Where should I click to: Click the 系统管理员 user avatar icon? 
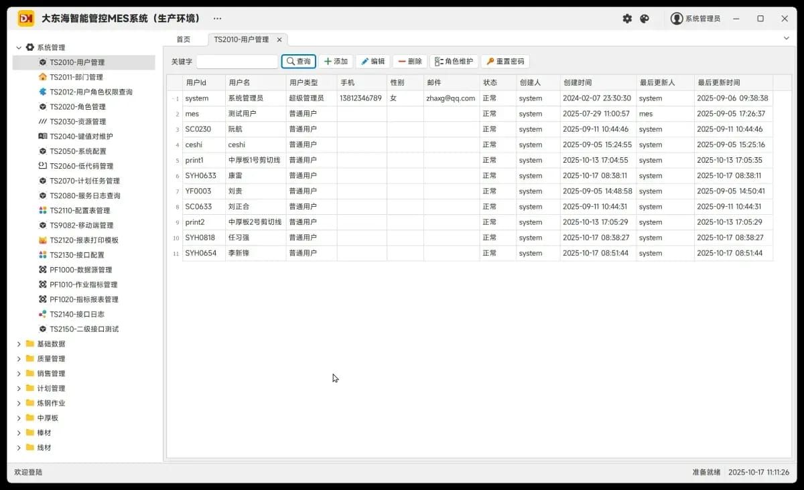[677, 19]
